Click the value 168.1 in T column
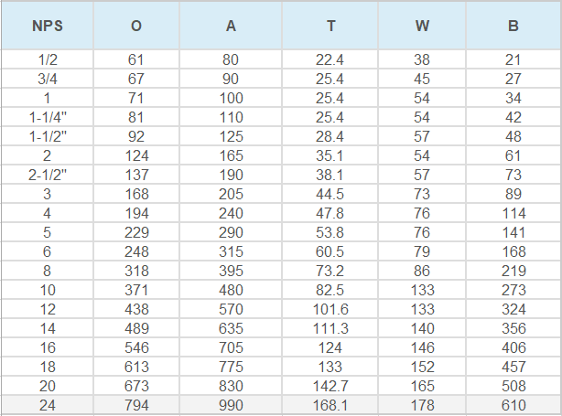 tap(330, 405)
